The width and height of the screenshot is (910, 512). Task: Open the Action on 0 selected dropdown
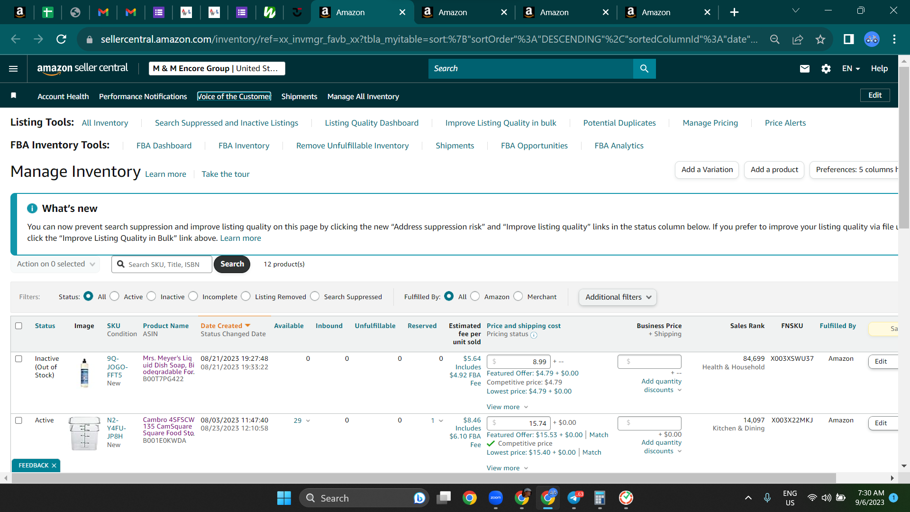(55, 264)
